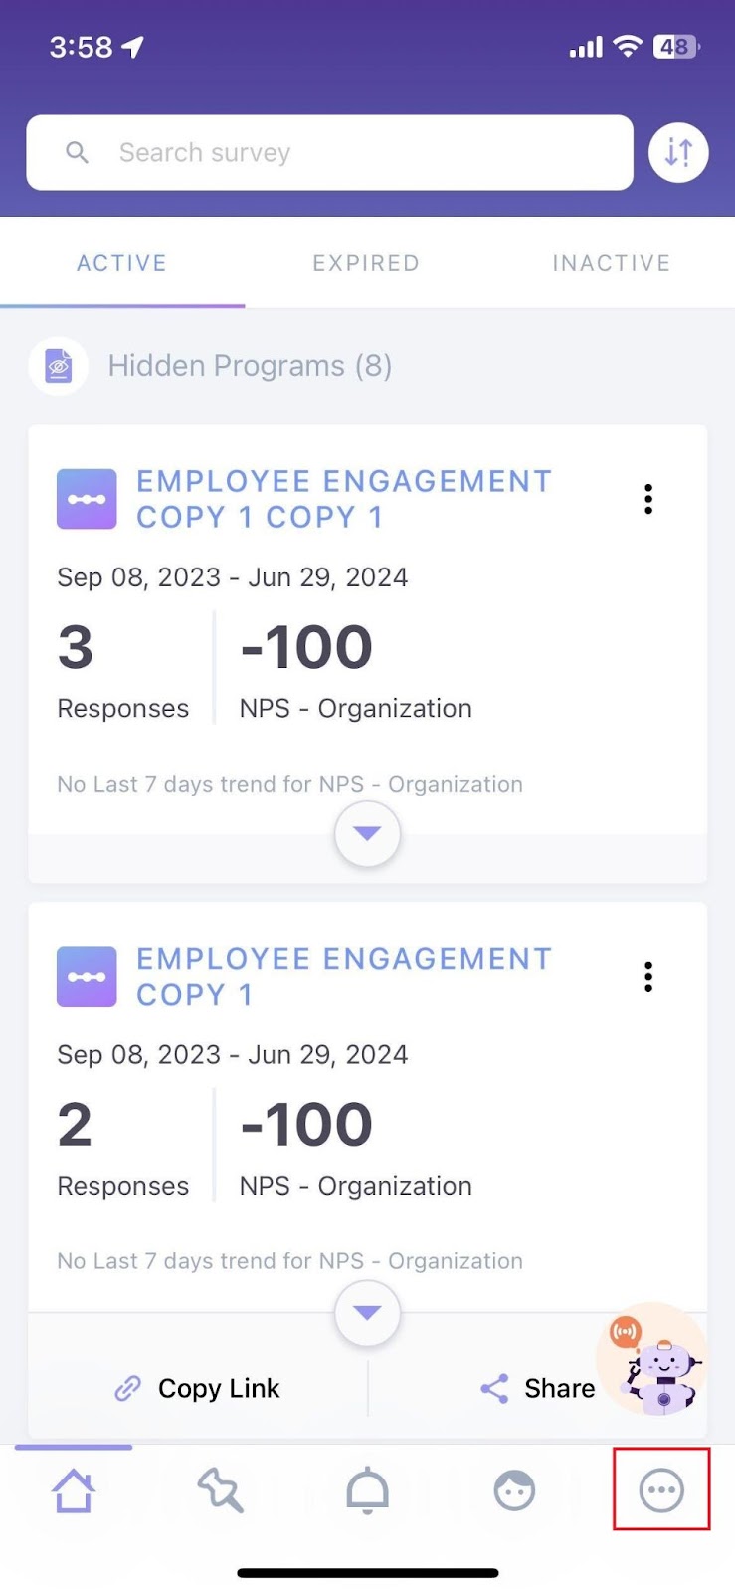This screenshot has height=1593, width=735.
Task: Tap the Share button
Action: [538, 1388]
